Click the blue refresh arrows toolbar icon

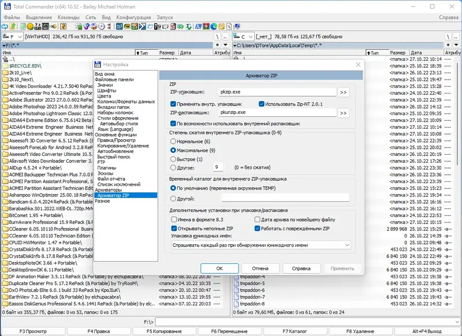pos(5,27)
